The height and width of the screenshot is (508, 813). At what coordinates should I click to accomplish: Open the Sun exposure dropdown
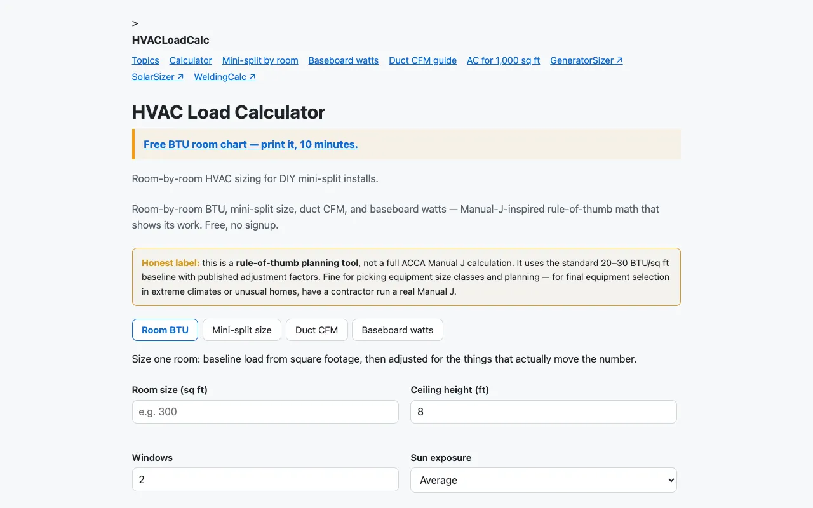point(544,480)
